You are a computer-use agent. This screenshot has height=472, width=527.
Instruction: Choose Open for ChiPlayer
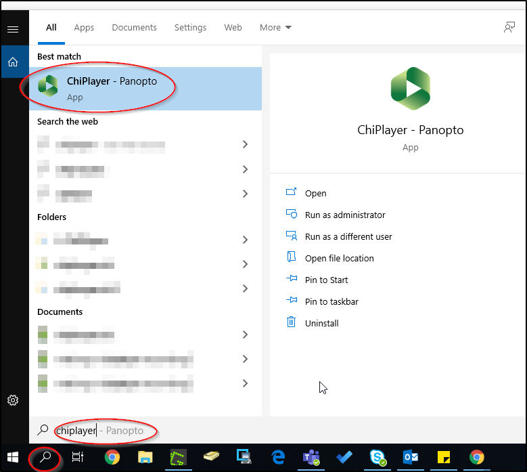315,194
